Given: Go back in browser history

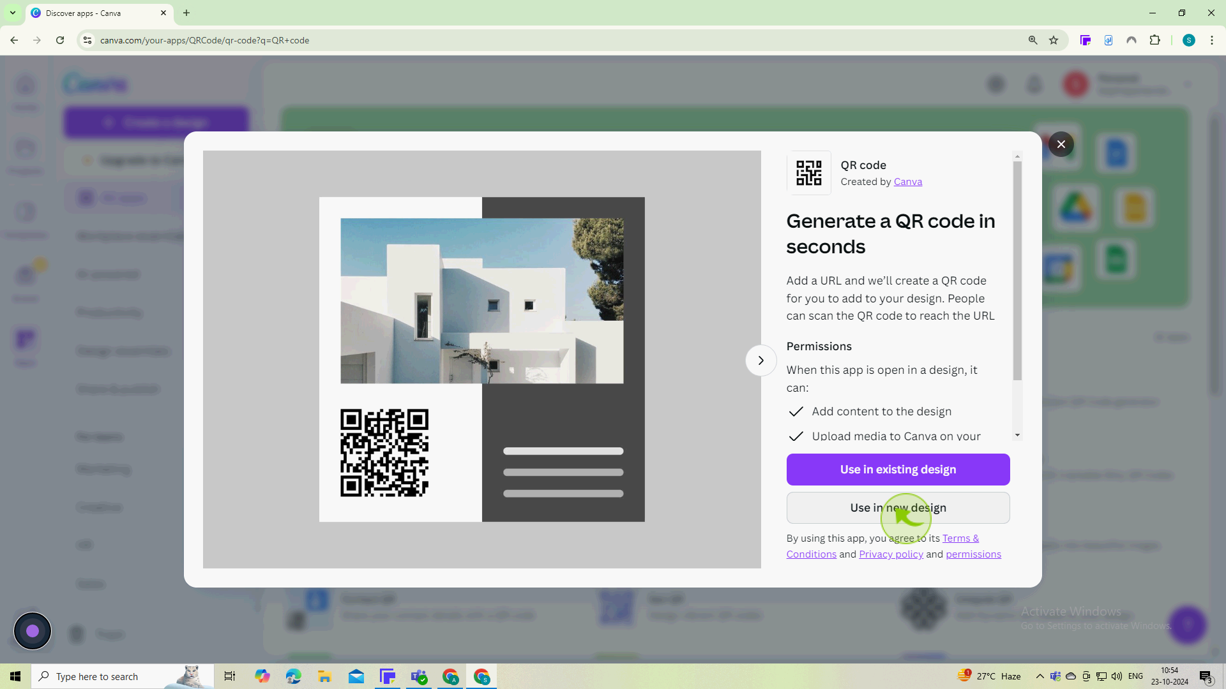Looking at the screenshot, I should (x=14, y=40).
